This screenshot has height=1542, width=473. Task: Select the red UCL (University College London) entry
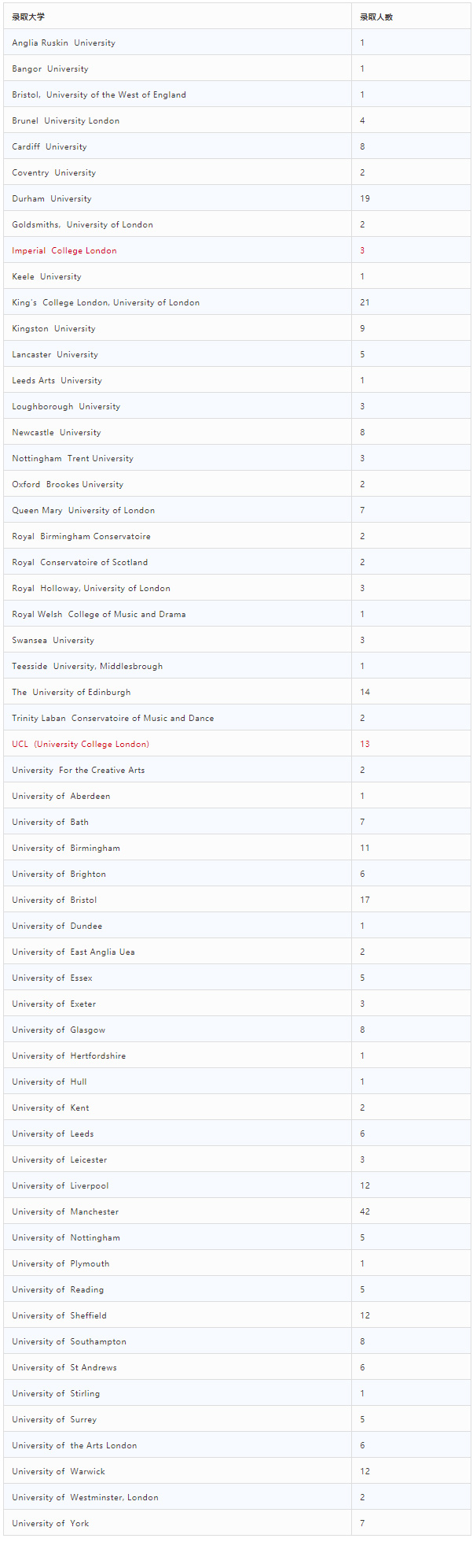(x=80, y=744)
